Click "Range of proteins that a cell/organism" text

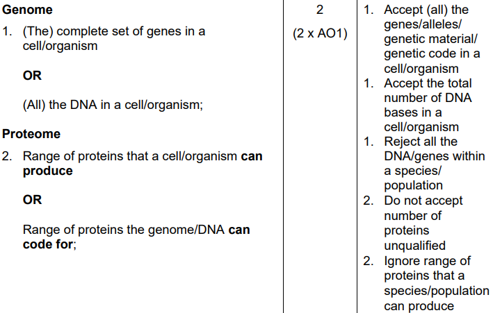pos(130,156)
